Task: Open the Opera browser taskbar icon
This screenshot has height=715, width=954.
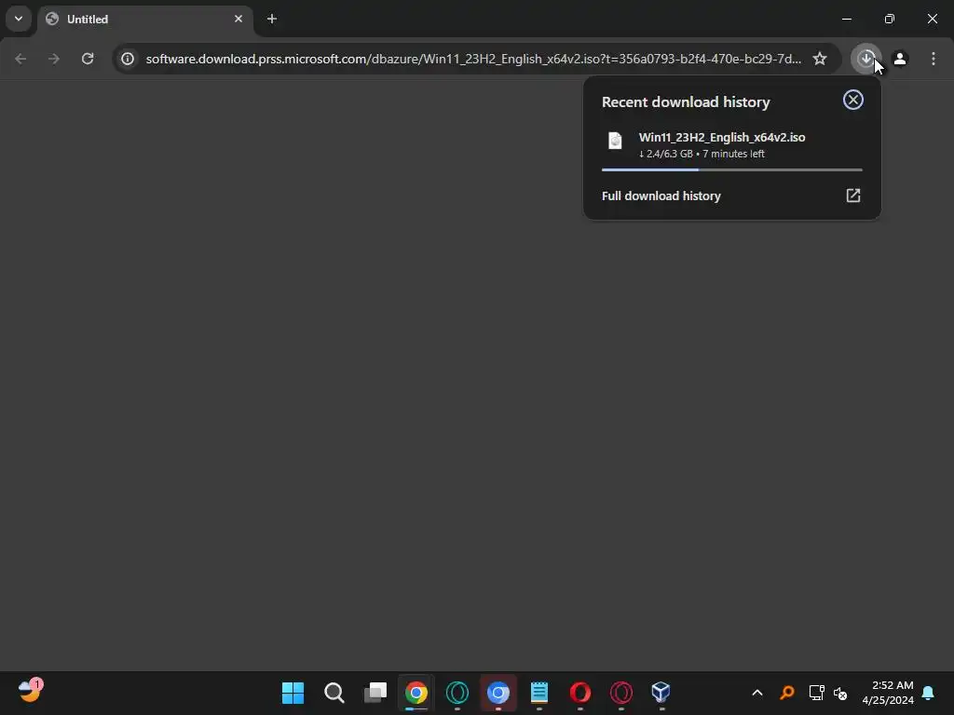Action: pos(579,693)
